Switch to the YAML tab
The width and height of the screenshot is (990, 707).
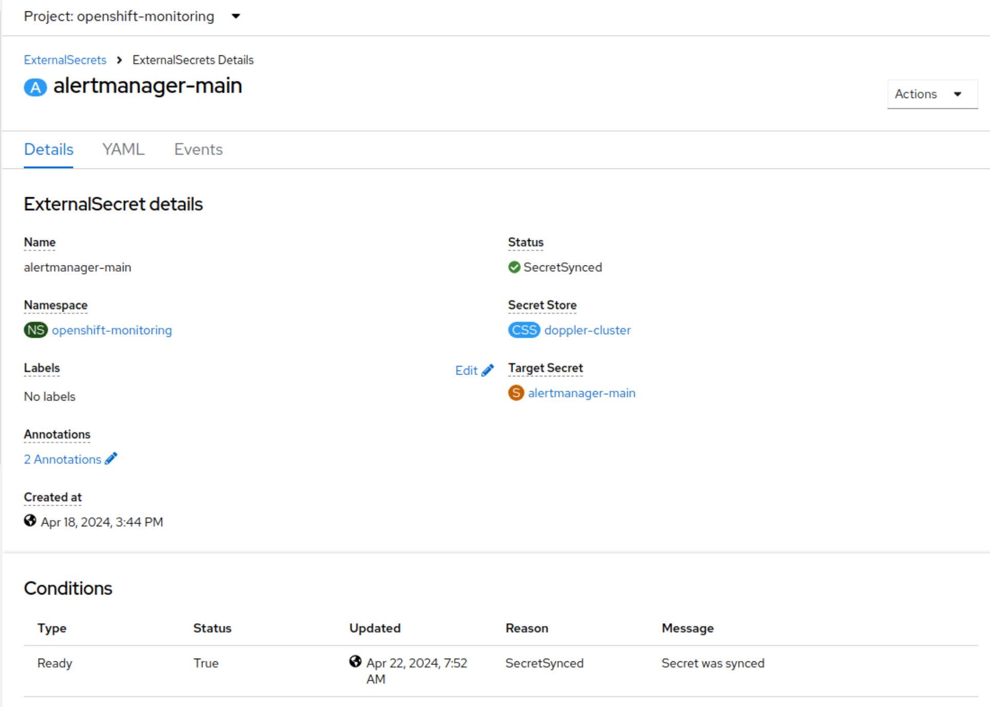[123, 149]
